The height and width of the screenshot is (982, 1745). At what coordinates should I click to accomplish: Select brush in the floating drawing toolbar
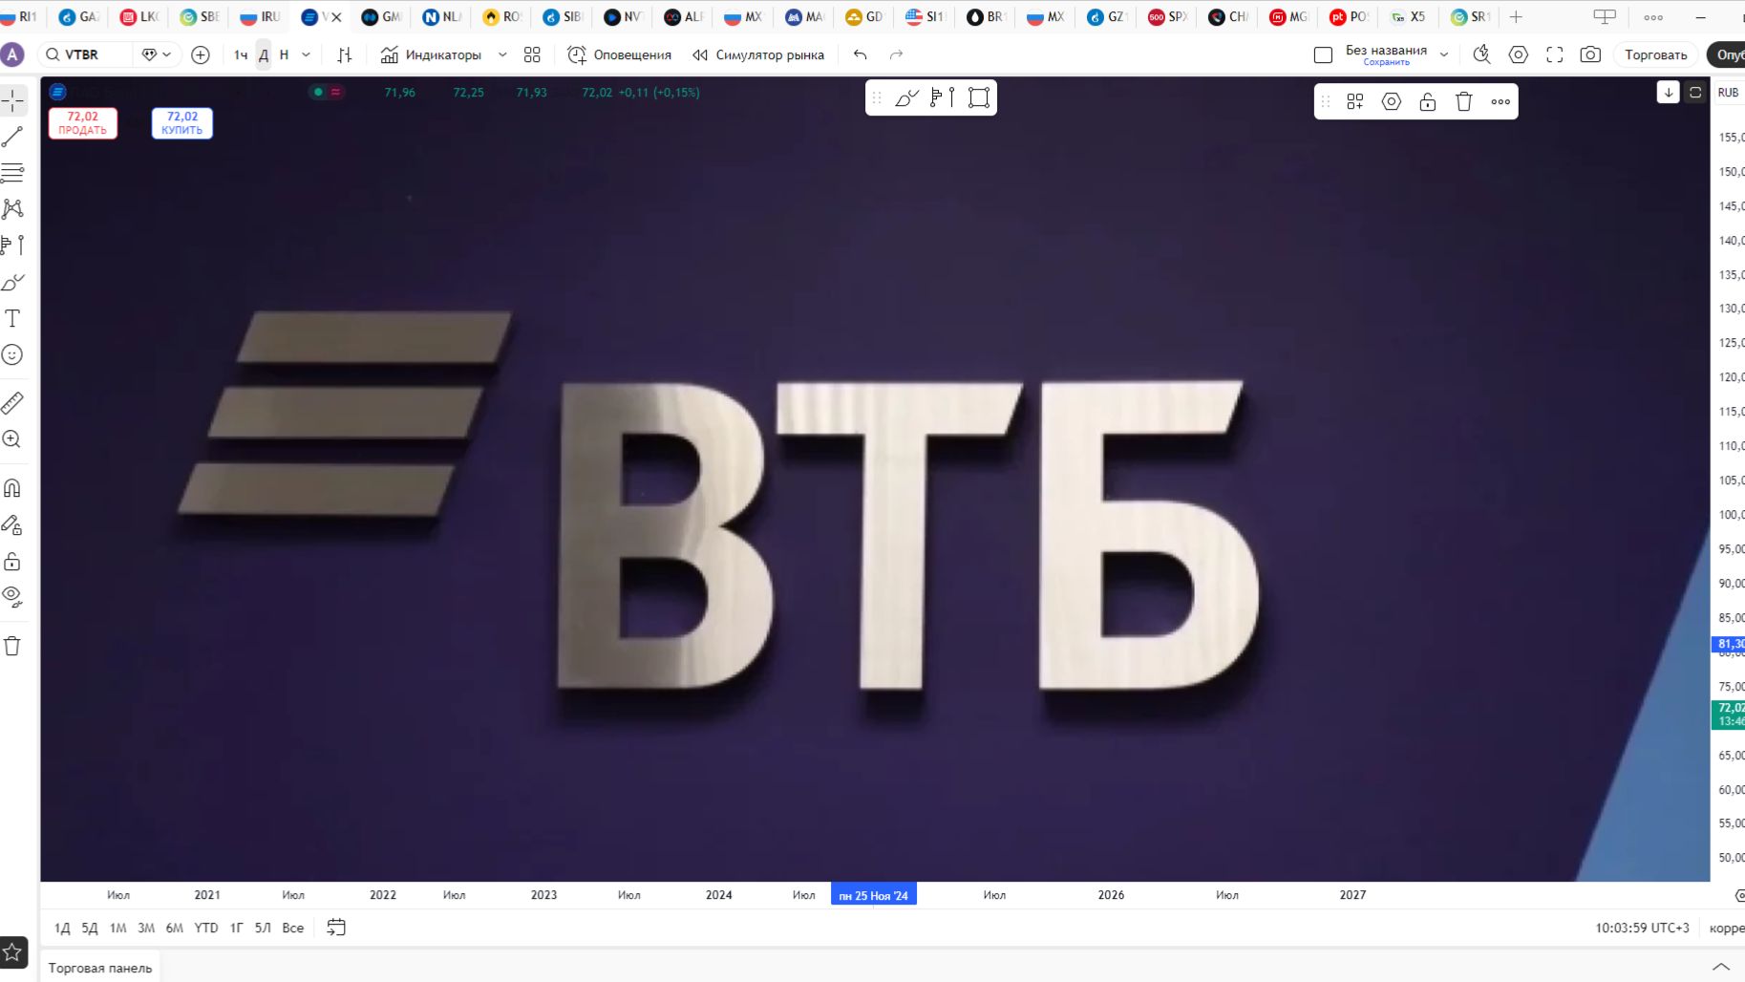906,97
